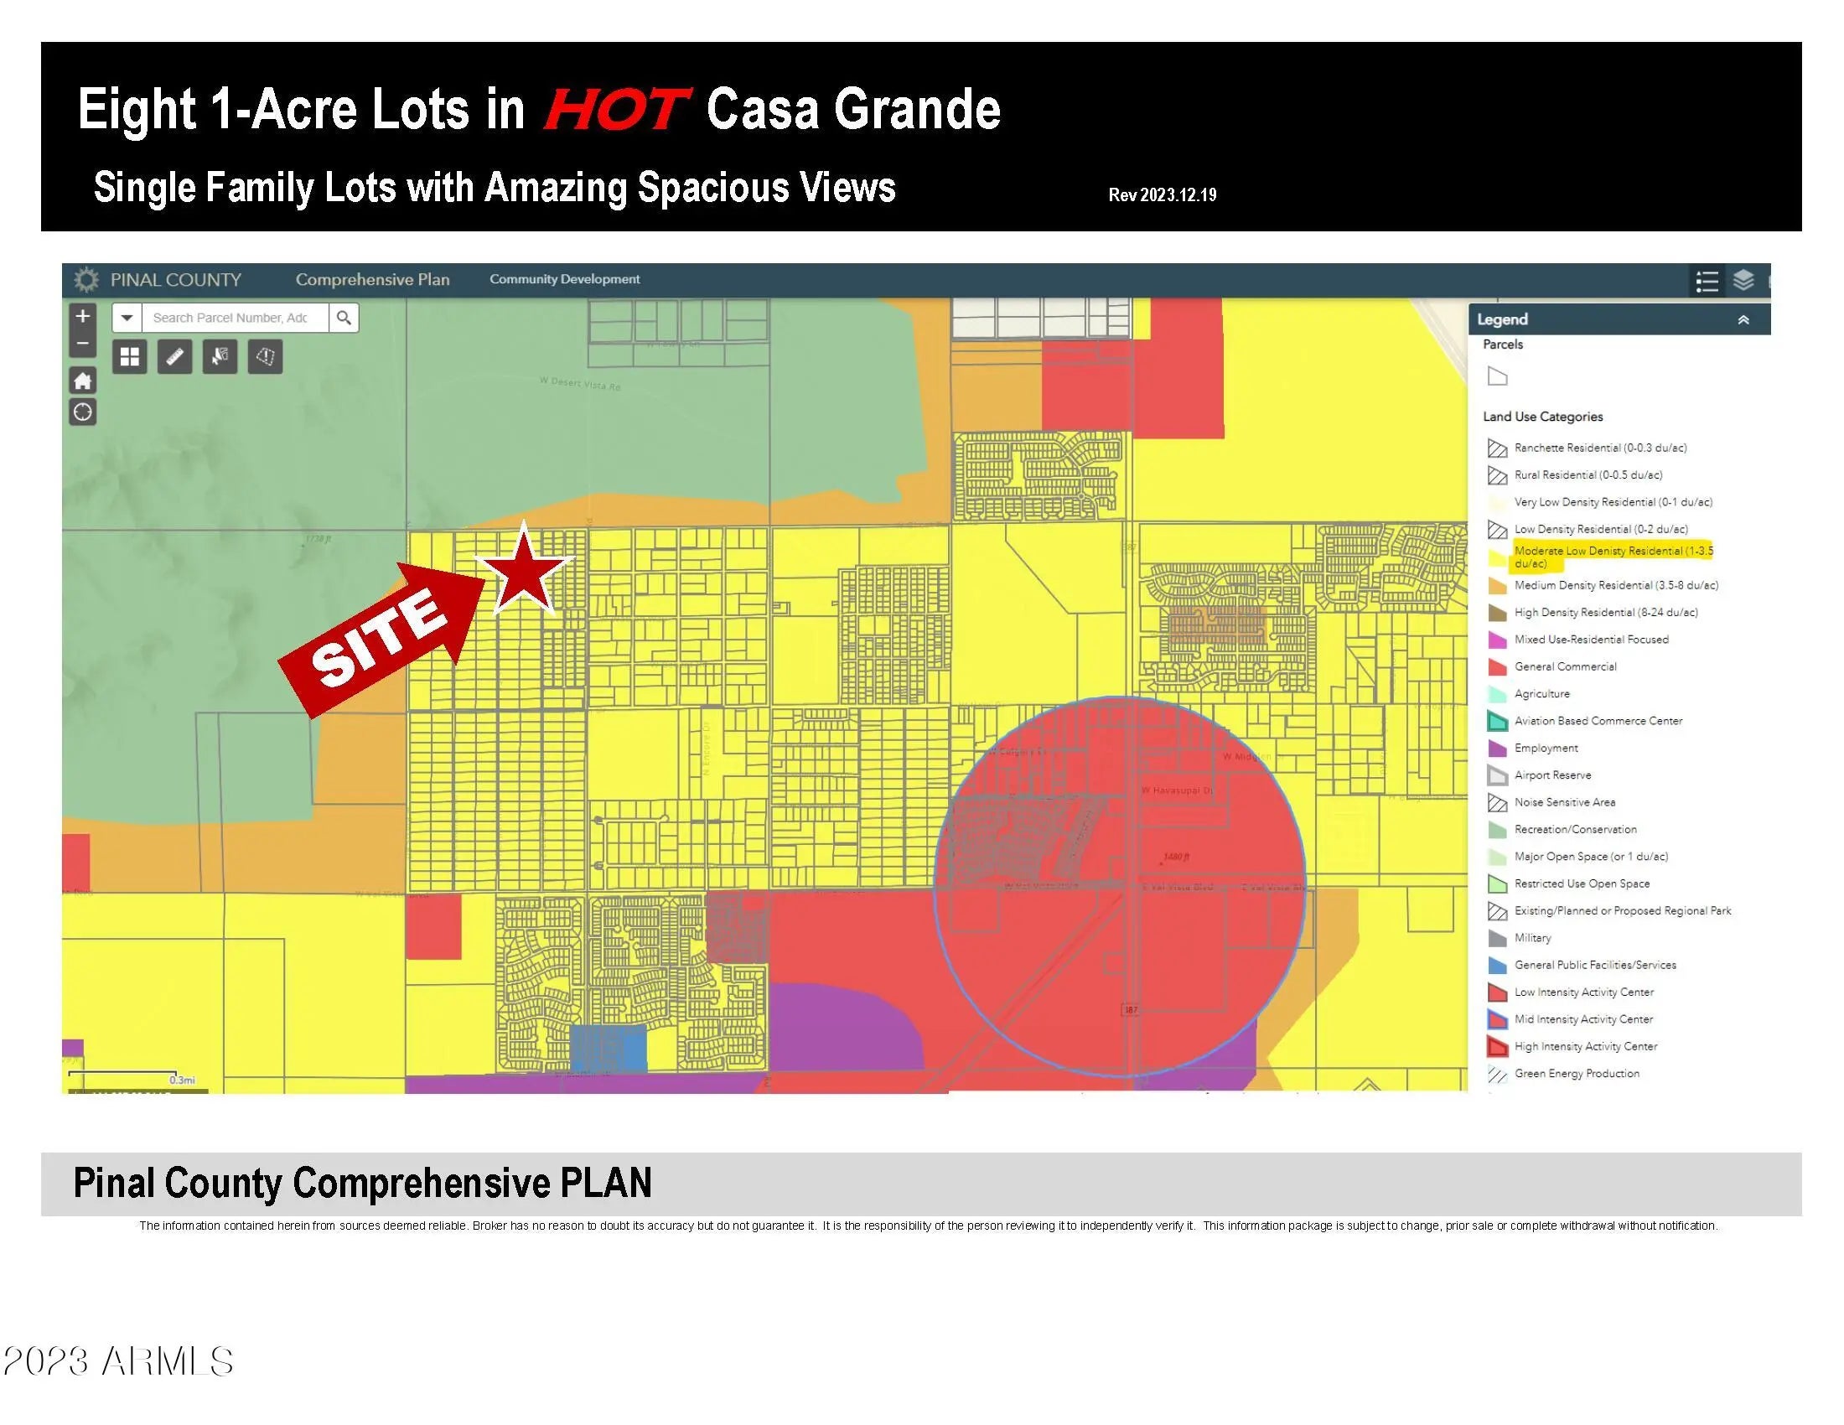The height and width of the screenshot is (1425, 1844).
Task: Toggle the layer list stack icon
Action: [x=1743, y=281]
